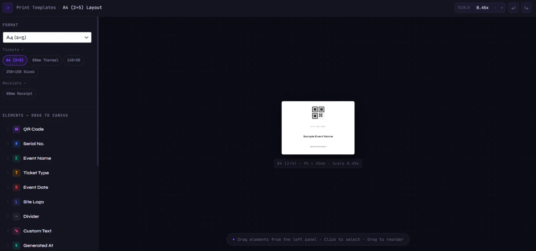Viewport: 536px width, 251px height.
Task: Select the 80mm Thermal format chip
Action: [x=45, y=60]
